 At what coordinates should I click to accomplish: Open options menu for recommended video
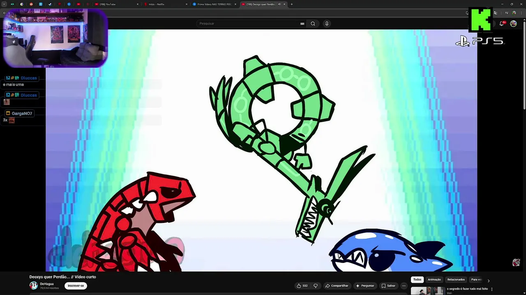(x=492, y=289)
